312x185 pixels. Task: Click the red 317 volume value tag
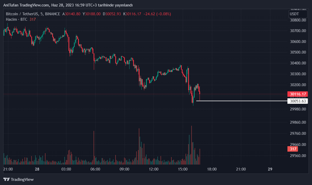pos(293,149)
